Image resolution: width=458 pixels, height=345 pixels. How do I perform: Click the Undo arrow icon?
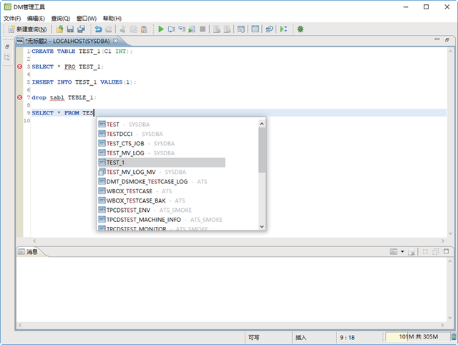pos(97,29)
